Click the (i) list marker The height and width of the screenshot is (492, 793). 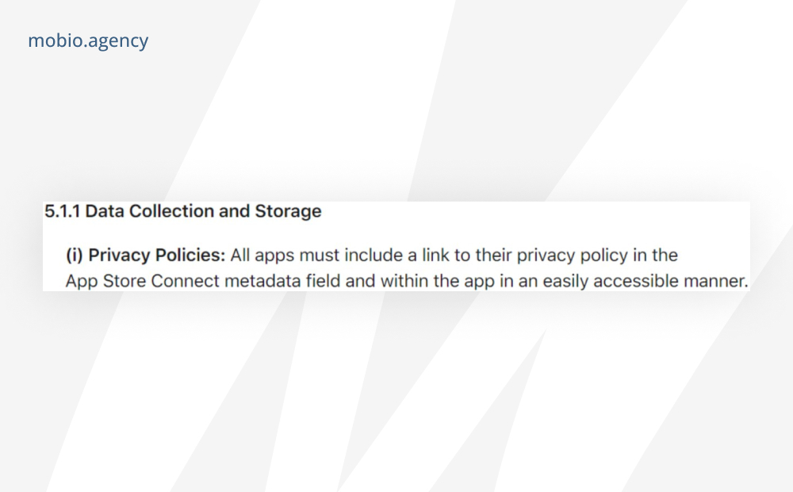(75, 255)
